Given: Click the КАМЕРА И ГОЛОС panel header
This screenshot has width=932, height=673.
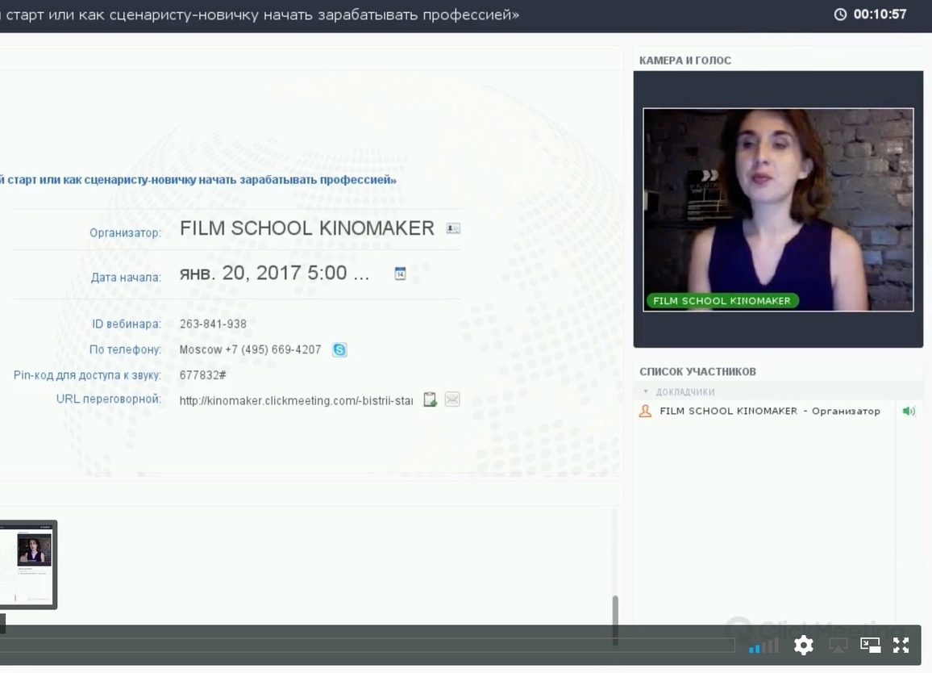Looking at the screenshot, I should [685, 60].
